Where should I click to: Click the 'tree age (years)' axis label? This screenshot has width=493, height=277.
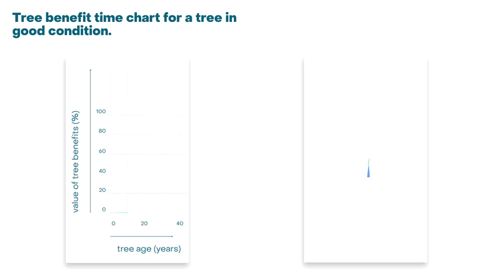coord(149,249)
